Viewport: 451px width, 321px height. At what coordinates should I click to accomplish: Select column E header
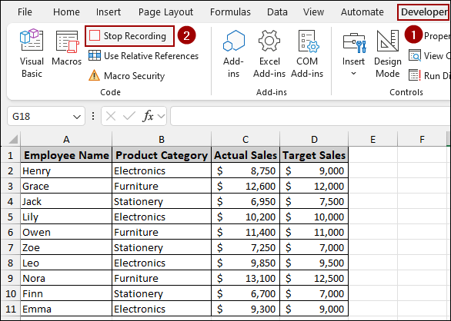coord(372,139)
